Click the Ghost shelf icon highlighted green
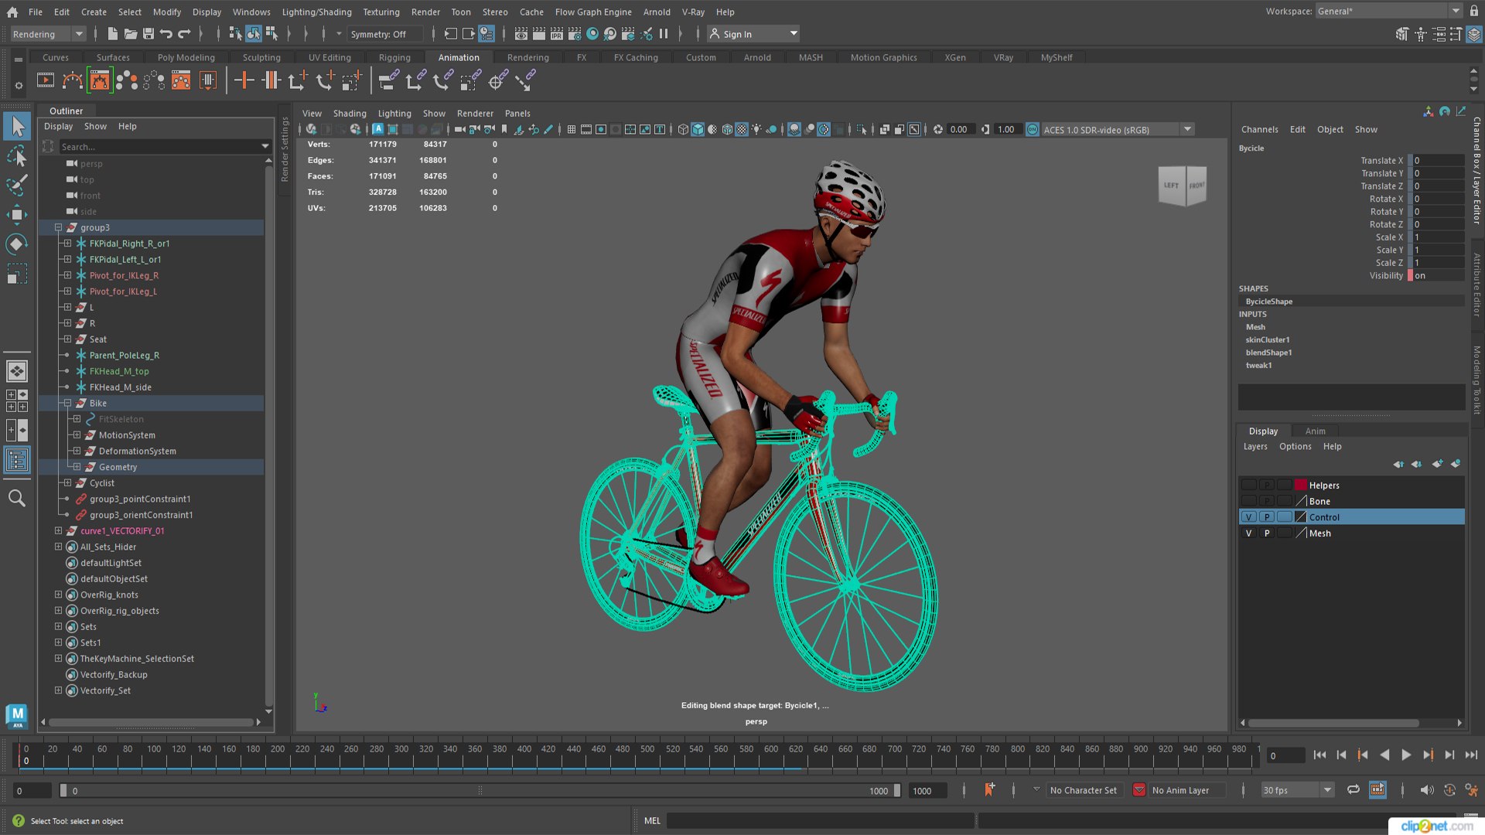The width and height of the screenshot is (1485, 835). pos(100,80)
